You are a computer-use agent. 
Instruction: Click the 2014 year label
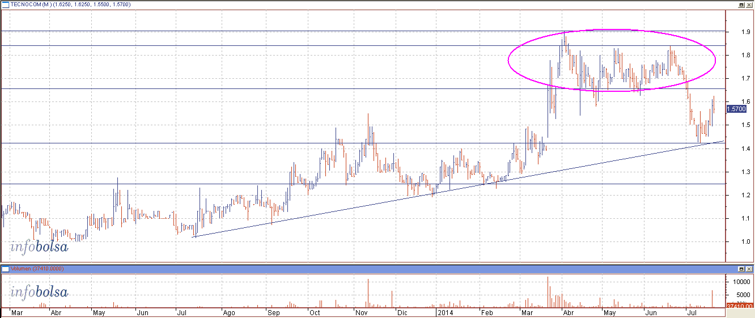tap(444, 313)
